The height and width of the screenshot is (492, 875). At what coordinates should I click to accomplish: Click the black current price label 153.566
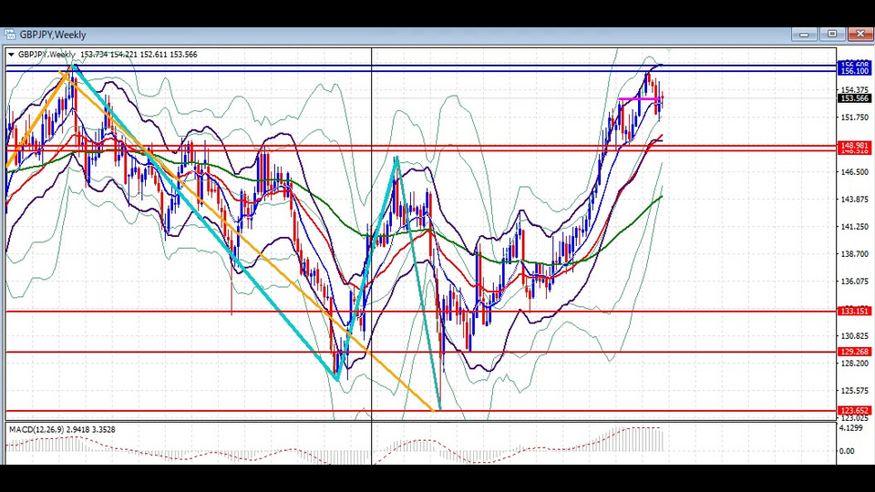pos(854,98)
